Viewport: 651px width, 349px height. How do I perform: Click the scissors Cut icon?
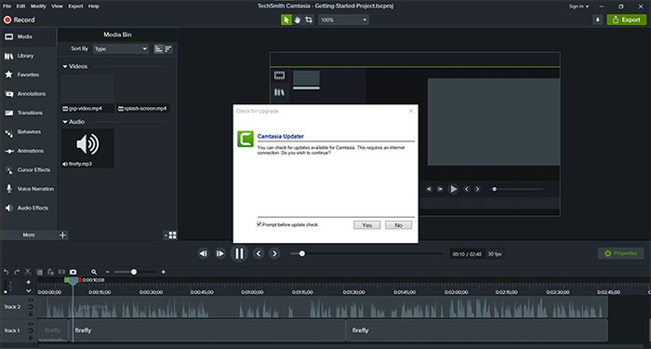point(28,272)
